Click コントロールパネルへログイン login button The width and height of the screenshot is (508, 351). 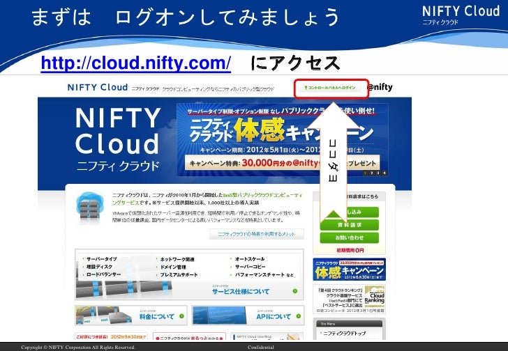[330, 88]
